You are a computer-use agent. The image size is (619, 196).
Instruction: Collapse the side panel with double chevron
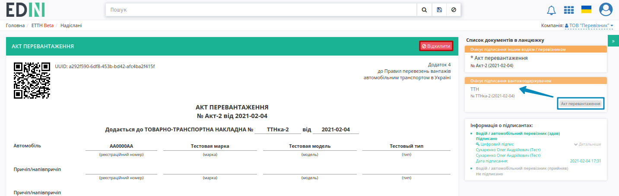(613, 41)
